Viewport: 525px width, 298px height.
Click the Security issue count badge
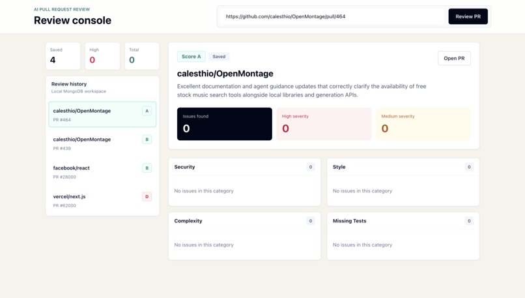(311, 167)
